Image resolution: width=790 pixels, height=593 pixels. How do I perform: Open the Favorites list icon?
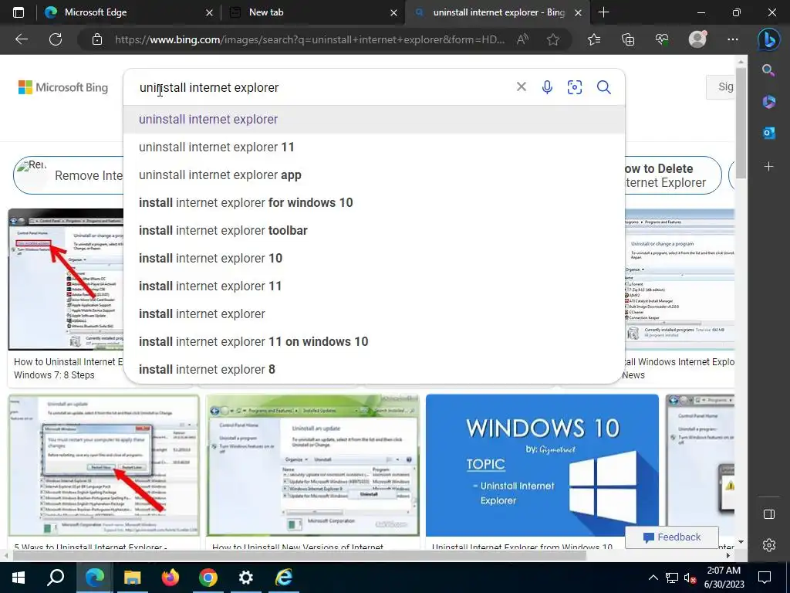pyautogui.click(x=595, y=39)
